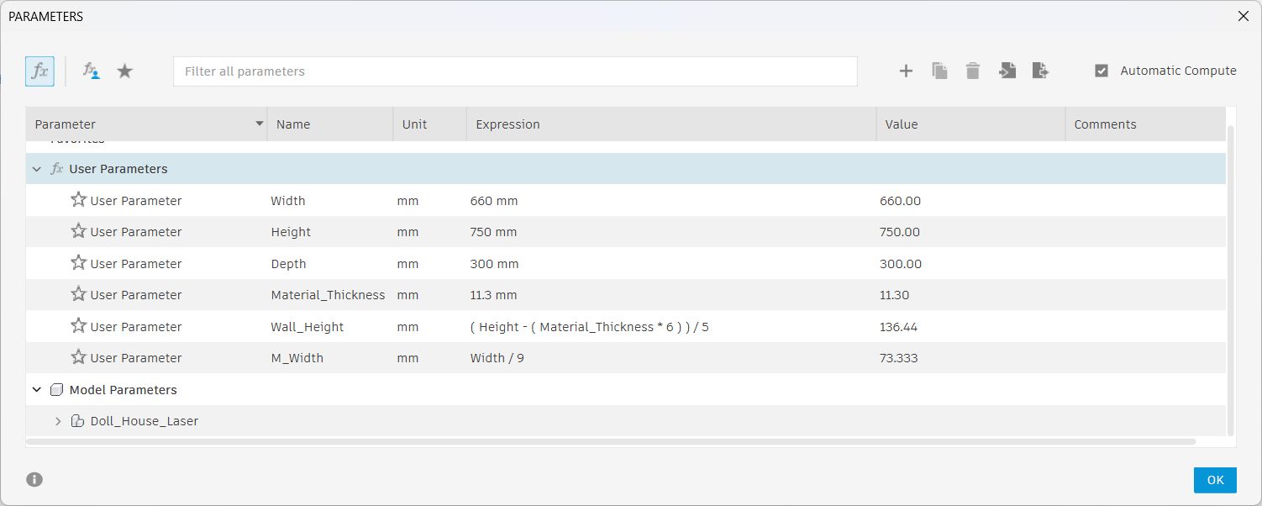Select the fx all parameters filter icon

click(x=39, y=71)
